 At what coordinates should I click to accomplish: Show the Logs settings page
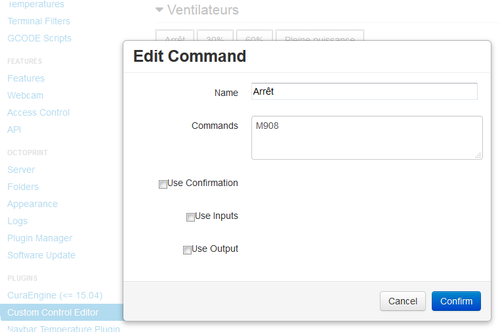17,221
